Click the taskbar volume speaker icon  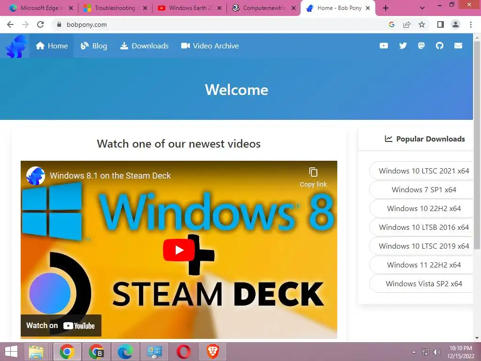(436, 352)
